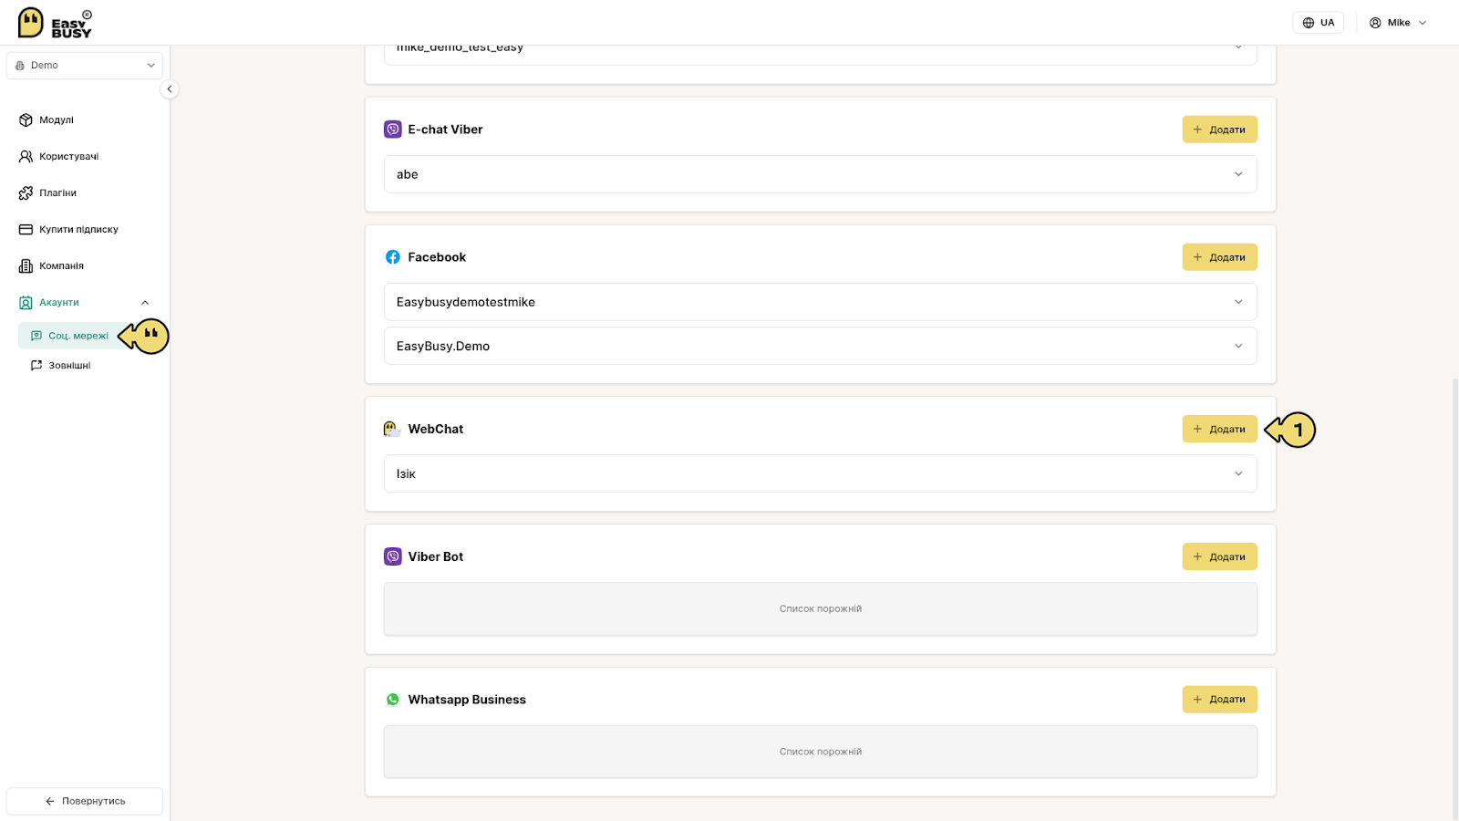This screenshot has height=821, width=1459.
Task: Click the Whatsapp Business logo icon
Action: [x=393, y=700]
